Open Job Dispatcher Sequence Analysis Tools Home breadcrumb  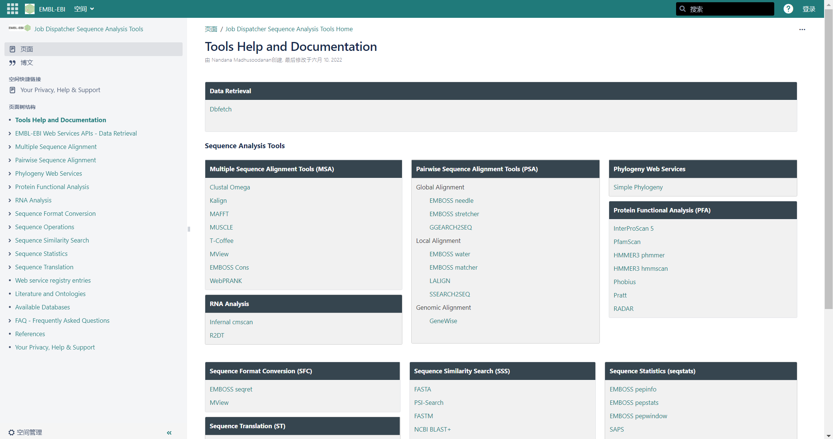[x=289, y=29]
